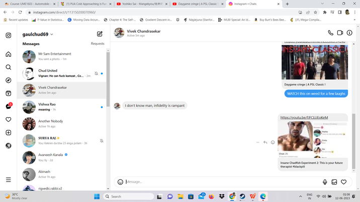This screenshot has width=360, height=202.
Task: Open Instagram logo home link in sidebar
Action: click(x=9, y=35)
